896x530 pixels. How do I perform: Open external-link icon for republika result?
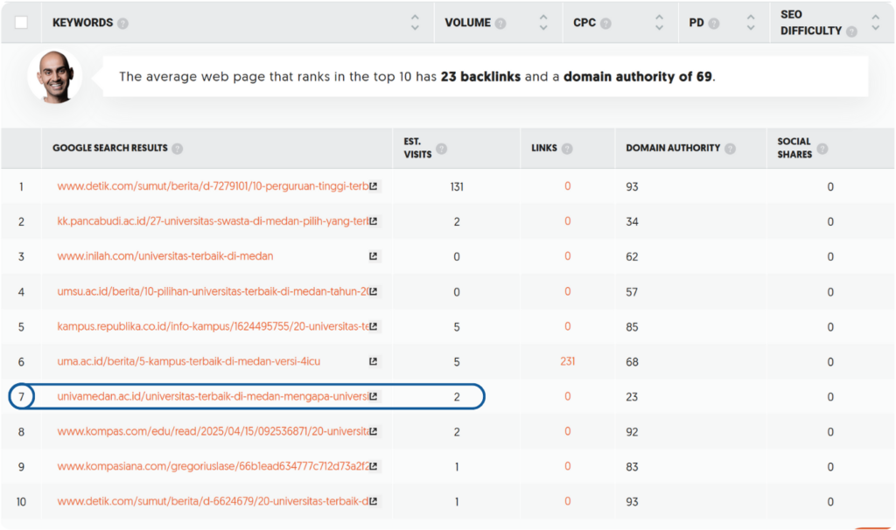(373, 326)
